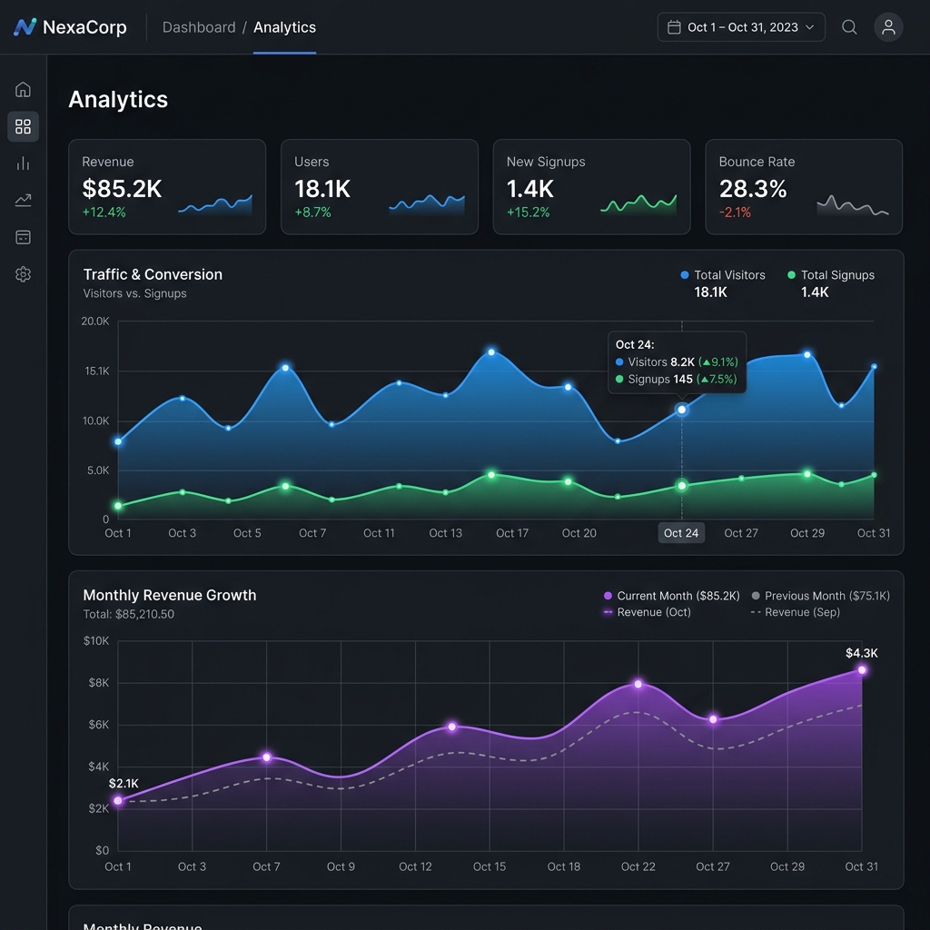Click the Oct 1 visitors starting point
The height and width of the screenshot is (930, 930).
point(118,441)
